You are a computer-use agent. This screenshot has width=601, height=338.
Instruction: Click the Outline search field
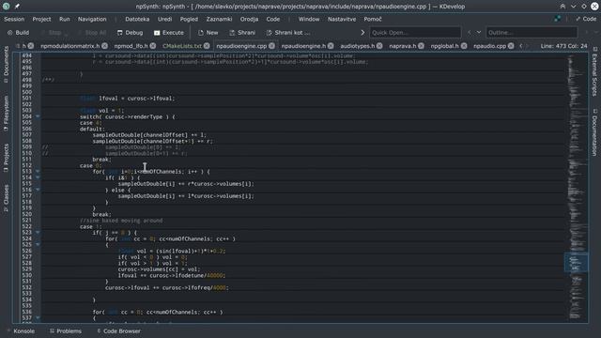(532, 33)
